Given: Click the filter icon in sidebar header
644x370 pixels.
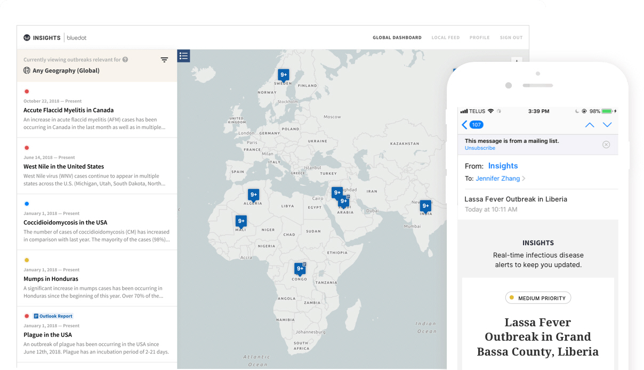Looking at the screenshot, I should click(164, 60).
